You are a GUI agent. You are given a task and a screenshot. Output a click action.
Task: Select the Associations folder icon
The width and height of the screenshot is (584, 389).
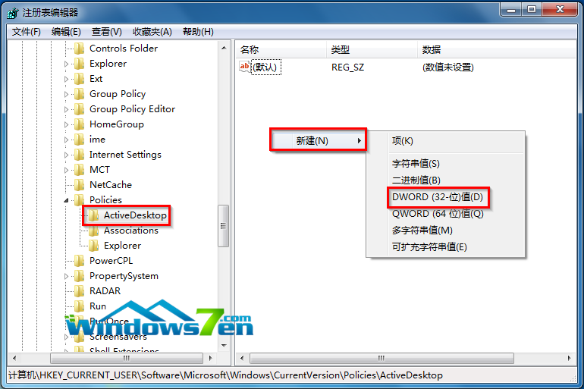point(93,231)
